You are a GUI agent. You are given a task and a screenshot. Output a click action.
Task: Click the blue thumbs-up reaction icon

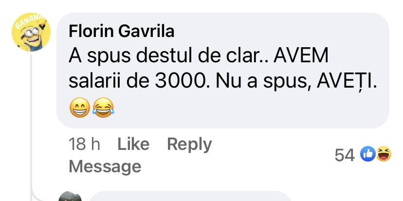(368, 154)
